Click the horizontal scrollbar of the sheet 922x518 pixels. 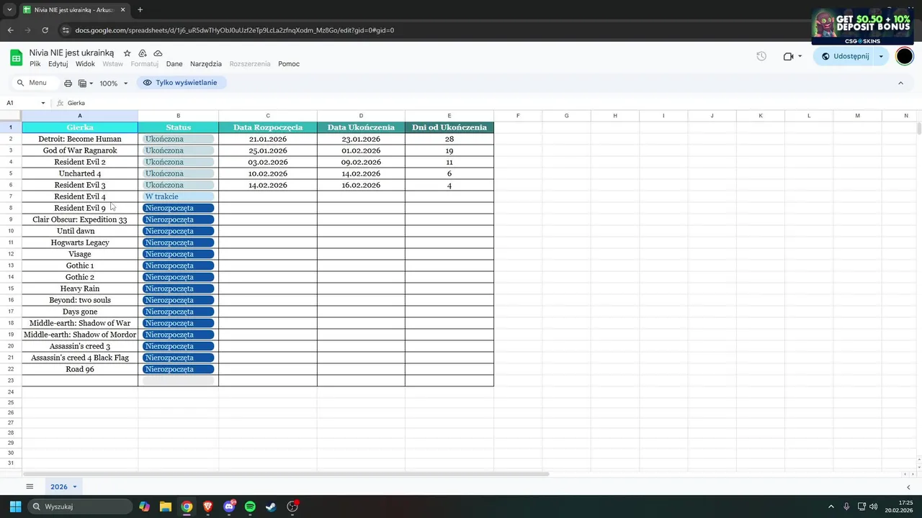[x=287, y=474]
